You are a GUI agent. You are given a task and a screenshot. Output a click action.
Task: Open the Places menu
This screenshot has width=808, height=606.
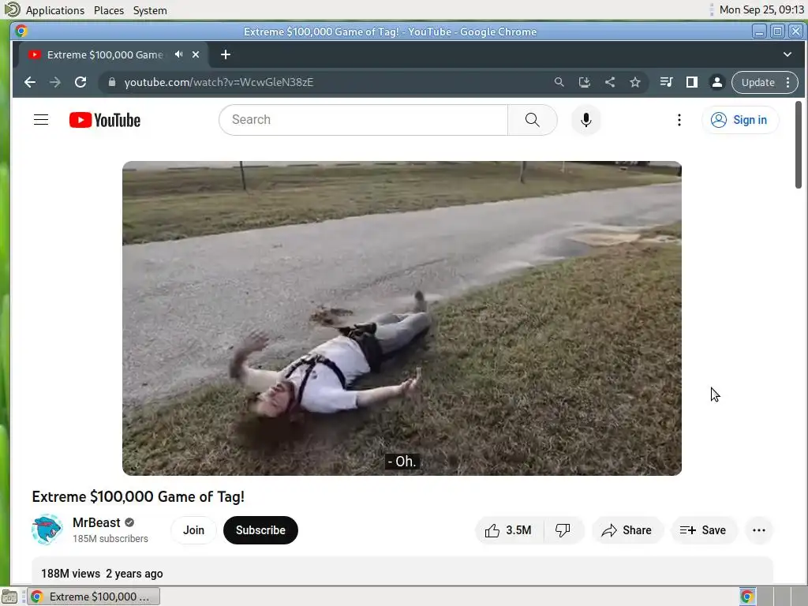[109, 10]
